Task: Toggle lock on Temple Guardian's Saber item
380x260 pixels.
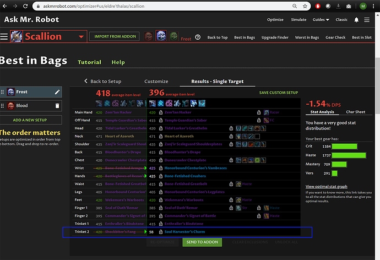Action: (x=161, y=121)
